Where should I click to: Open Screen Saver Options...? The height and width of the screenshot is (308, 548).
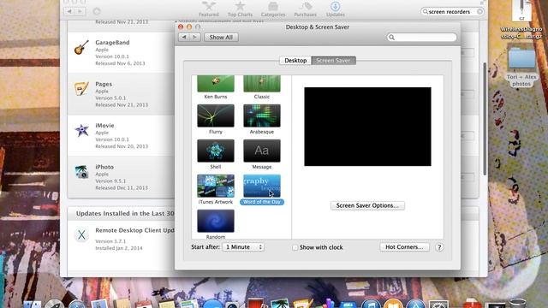tap(367, 205)
